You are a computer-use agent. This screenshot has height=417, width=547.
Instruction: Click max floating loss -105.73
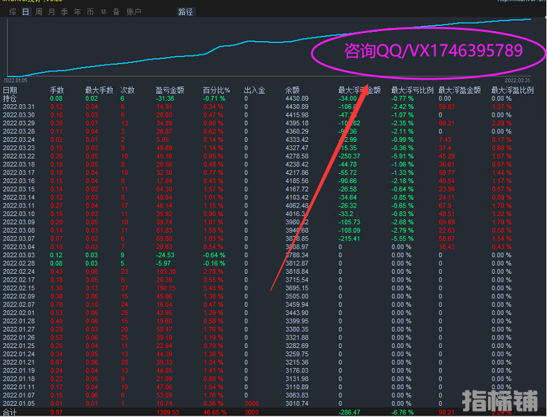[349, 222]
